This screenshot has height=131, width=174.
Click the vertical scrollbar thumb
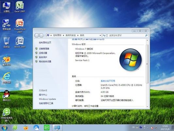(x=147, y=64)
